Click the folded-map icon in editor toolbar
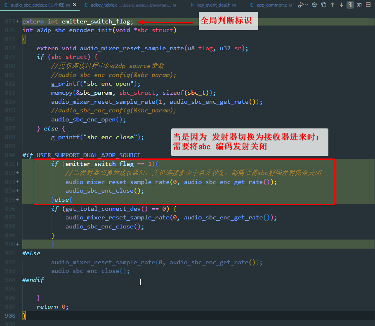This screenshot has height=326, width=375. coord(359,5)
